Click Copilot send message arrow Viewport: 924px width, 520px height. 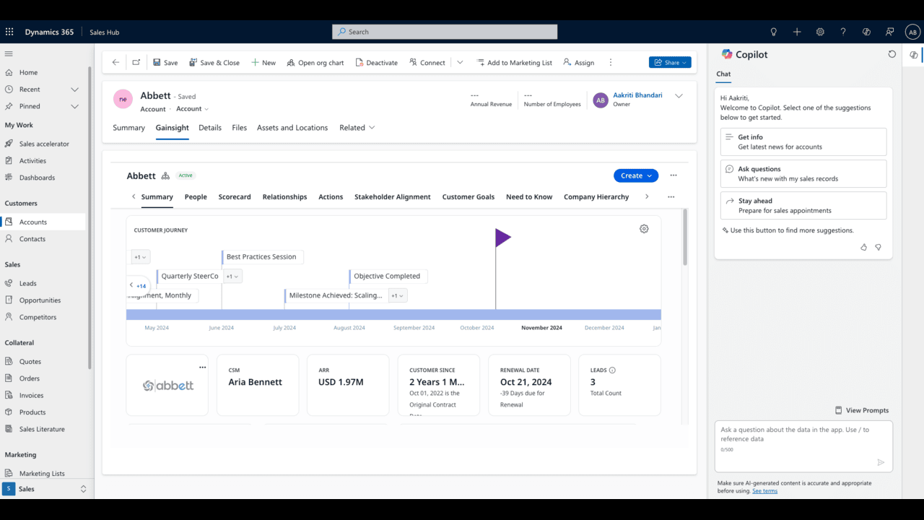pyautogui.click(x=881, y=462)
